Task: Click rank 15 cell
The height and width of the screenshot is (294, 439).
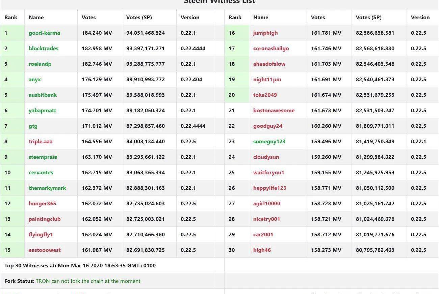Action: pyautogui.click(x=12, y=250)
